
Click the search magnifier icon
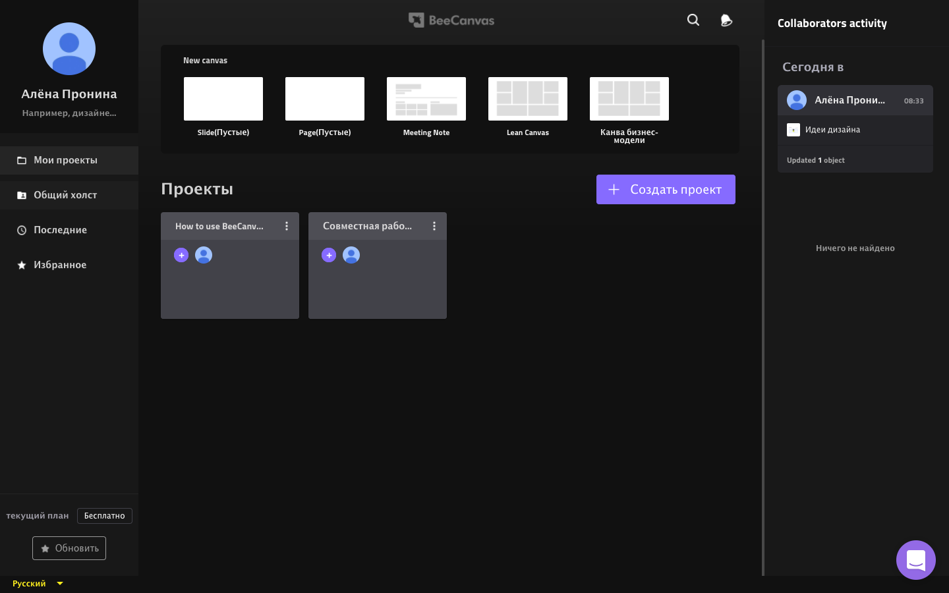(693, 20)
